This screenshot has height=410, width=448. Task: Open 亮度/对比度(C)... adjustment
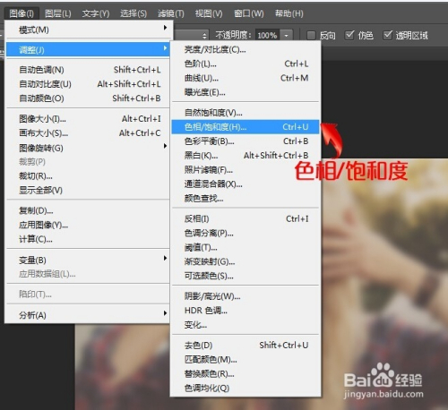click(246, 49)
